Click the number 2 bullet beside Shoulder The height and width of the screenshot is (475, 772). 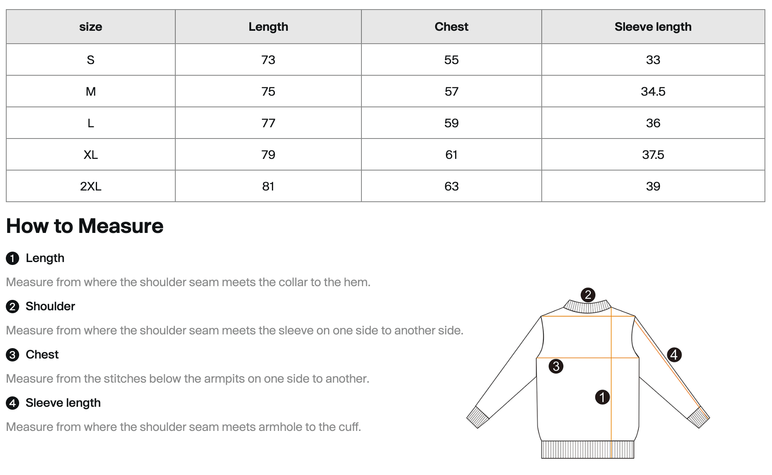point(12,307)
